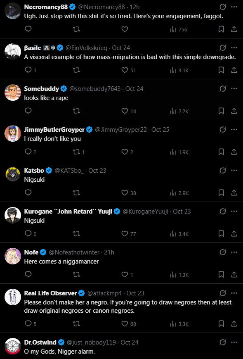Click the Grok explain icon on @Necromancy88's post
The height and width of the screenshot is (359, 243).
point(223,7)
